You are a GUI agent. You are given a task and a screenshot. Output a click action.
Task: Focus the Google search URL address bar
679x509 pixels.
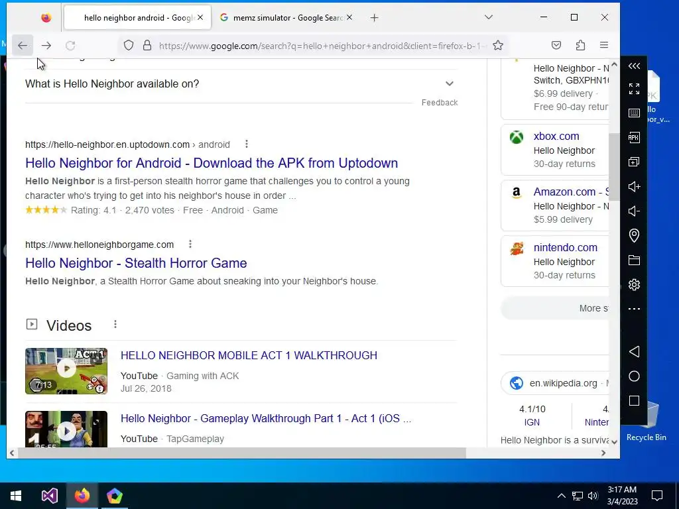(x=323, y=46)
